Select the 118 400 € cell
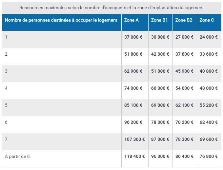223x170 pixels. (x=135, y=159)
